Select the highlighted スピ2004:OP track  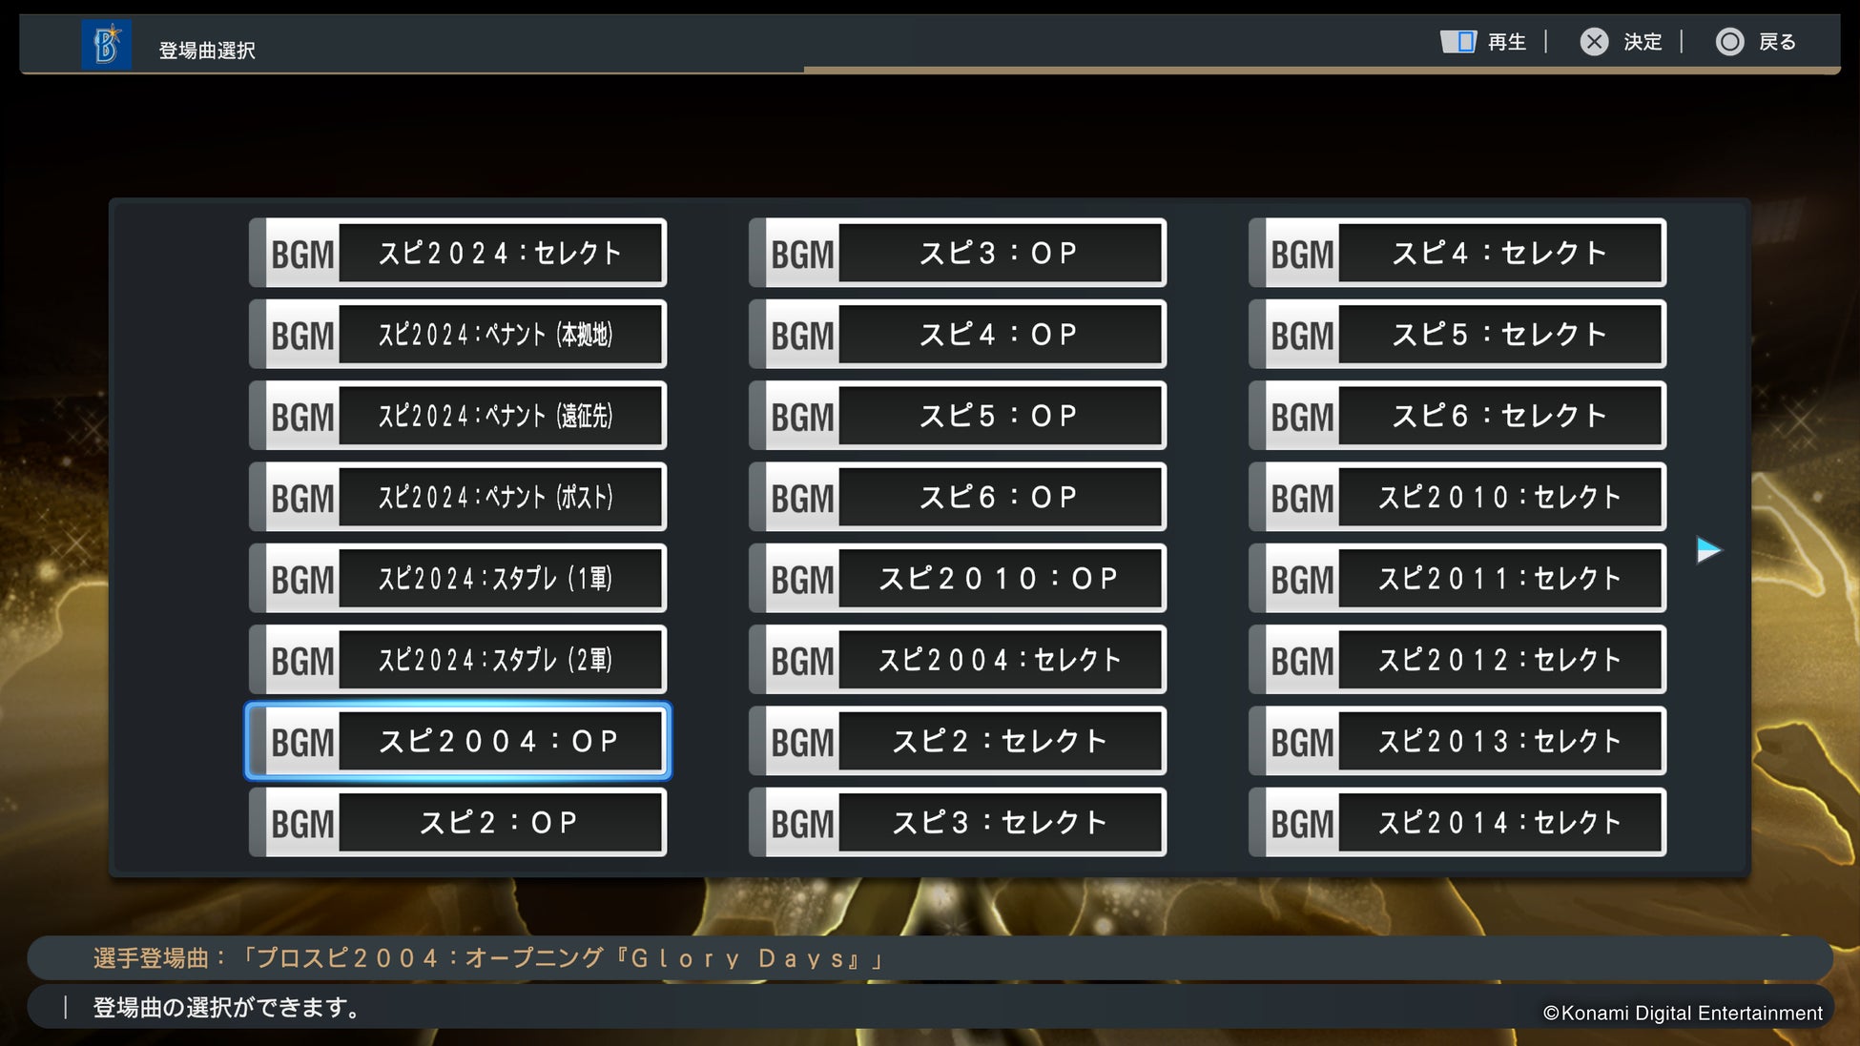tap(458, 741)
